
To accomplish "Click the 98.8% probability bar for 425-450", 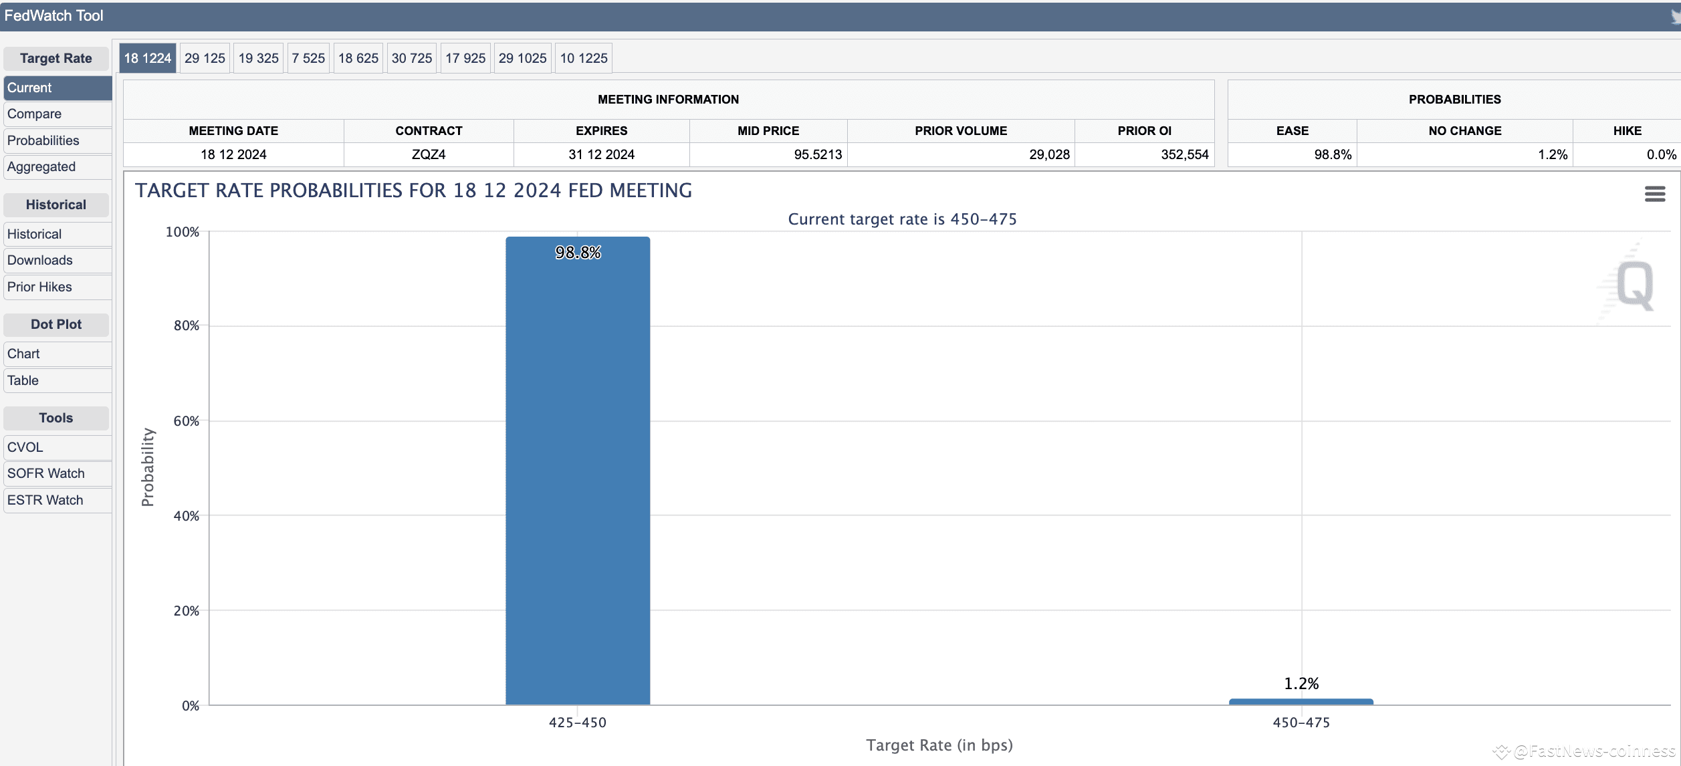I will click(x=577, y=468).
